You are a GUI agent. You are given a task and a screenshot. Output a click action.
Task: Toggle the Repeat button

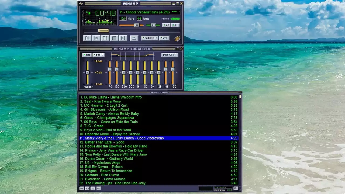(x=164, y=38)
